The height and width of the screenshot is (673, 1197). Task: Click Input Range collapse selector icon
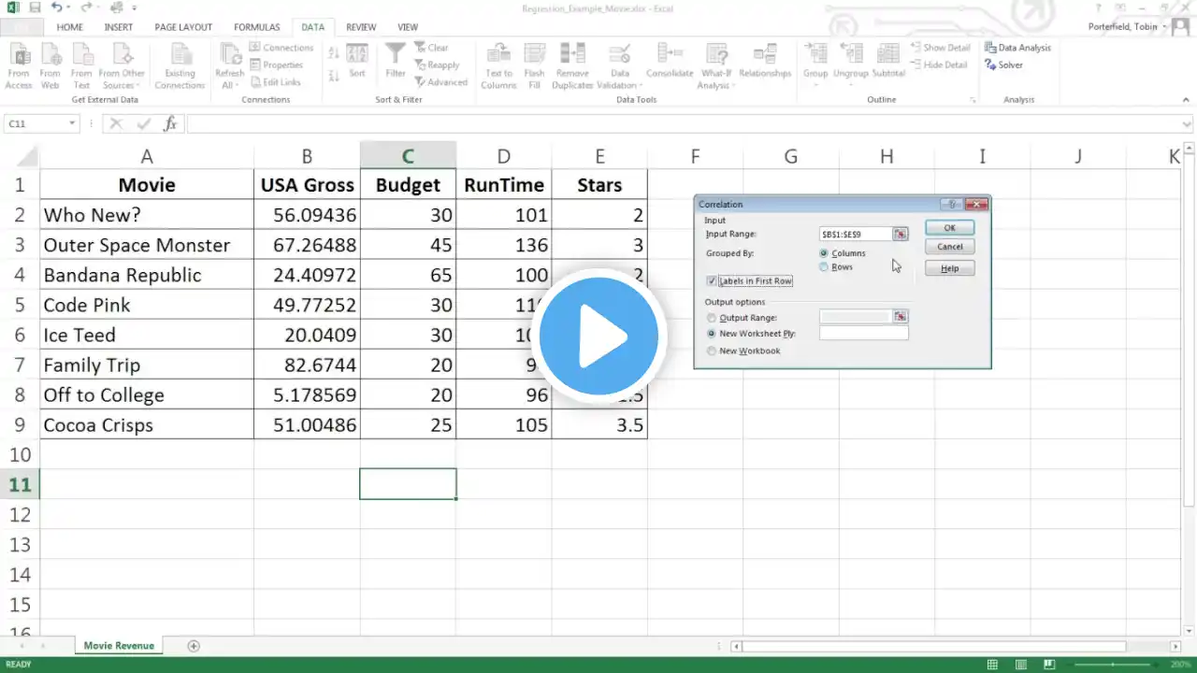900,235
